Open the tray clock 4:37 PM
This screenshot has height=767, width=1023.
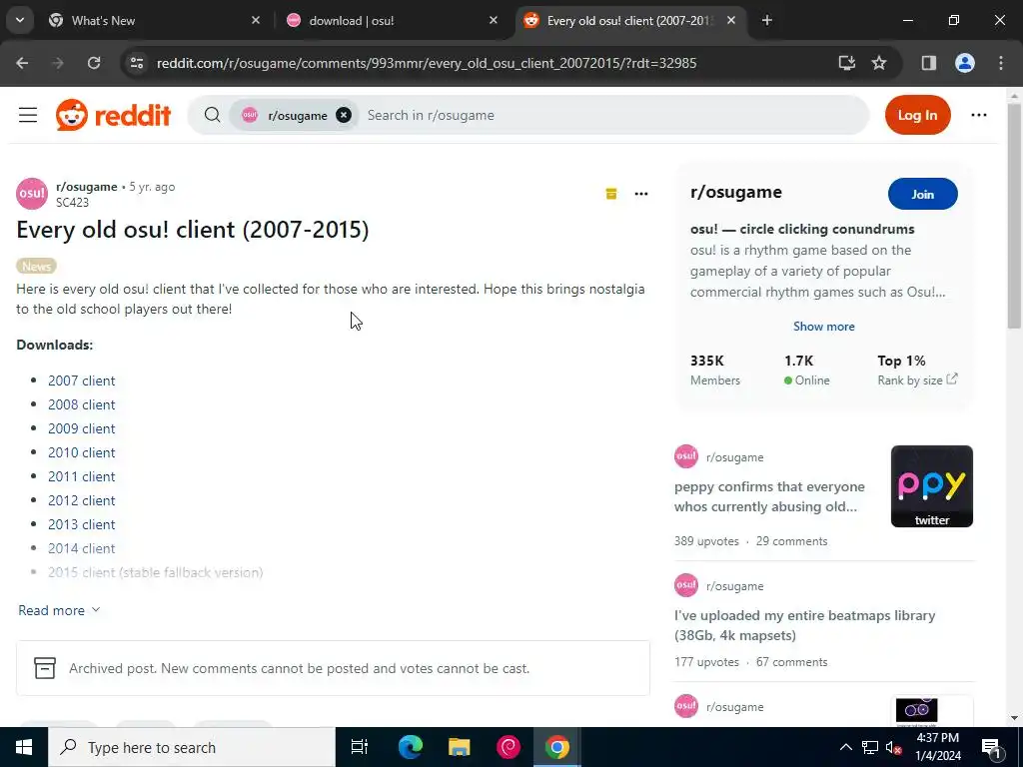(938, 747)
